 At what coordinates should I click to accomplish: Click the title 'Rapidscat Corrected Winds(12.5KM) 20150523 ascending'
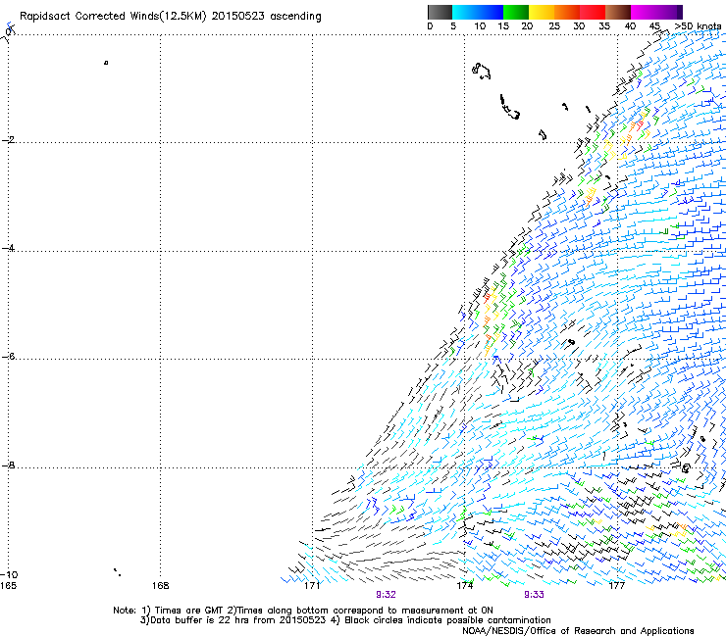pyautogui.click(x=171, y=16)
